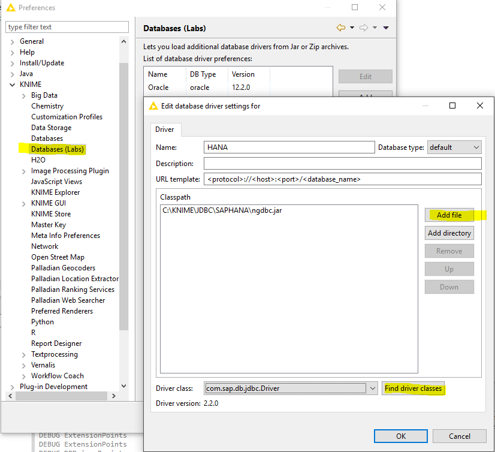Open Open Street Map preferences
This screenshot has width=495, height=452.
(x=58, y=257)
